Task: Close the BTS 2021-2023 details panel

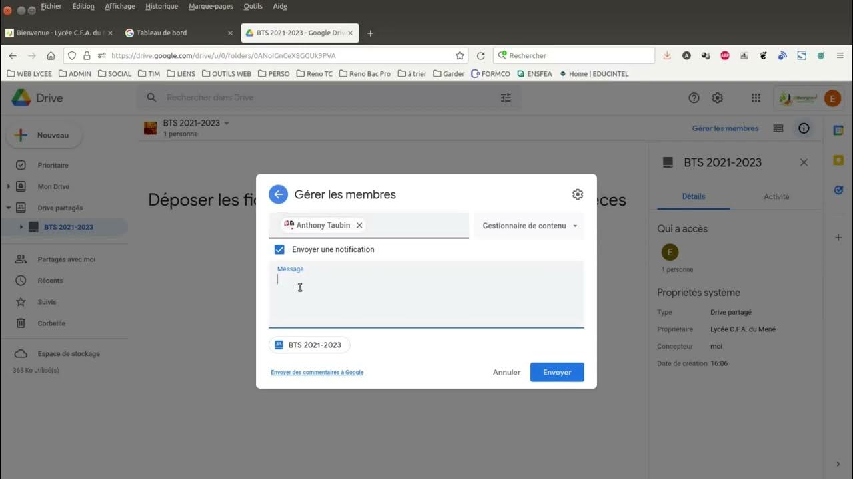Action: [804, 162]
